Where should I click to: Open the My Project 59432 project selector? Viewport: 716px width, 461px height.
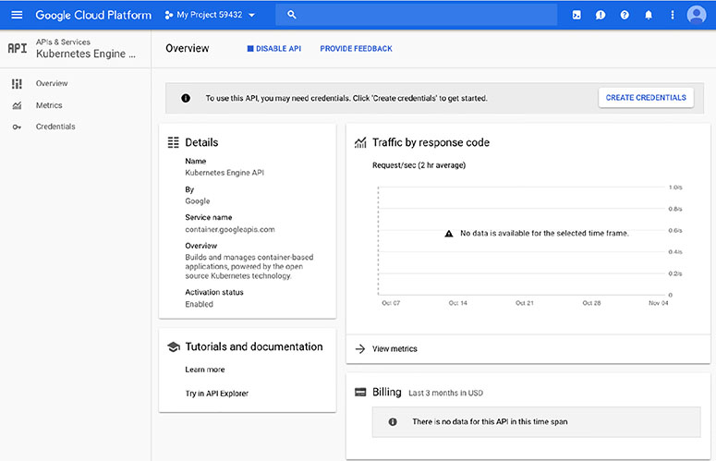click(210, 15)
